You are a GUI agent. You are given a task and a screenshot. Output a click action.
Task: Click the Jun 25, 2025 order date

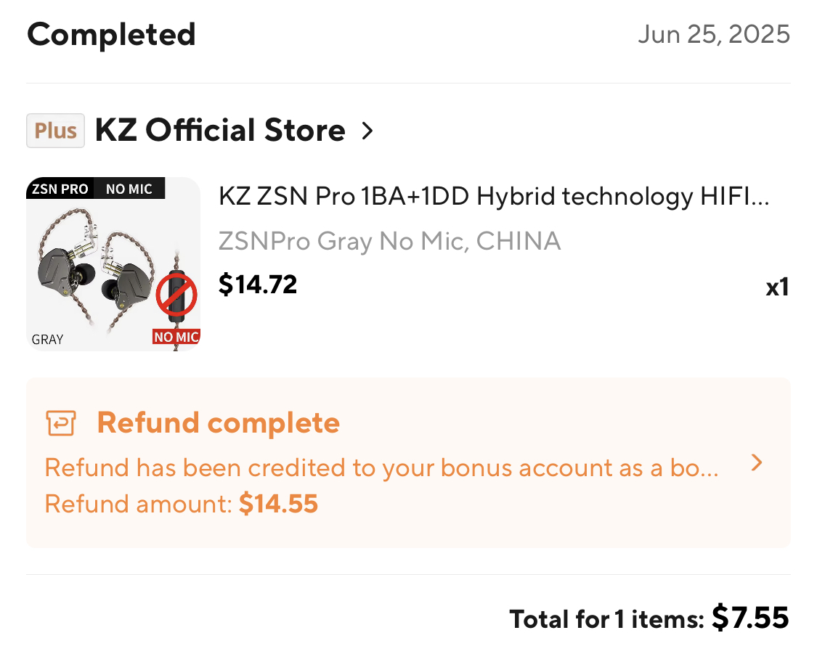[x=713, y=34]
